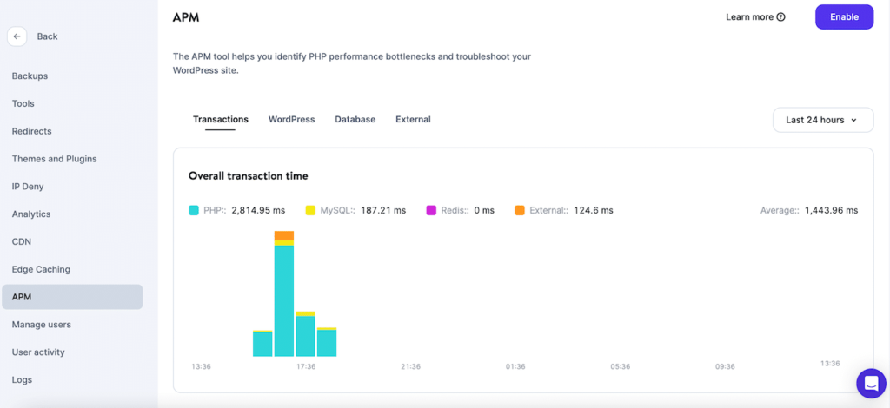Open IP Deny in the sidebar
The image size is (890, 408).
pos(28,187)
